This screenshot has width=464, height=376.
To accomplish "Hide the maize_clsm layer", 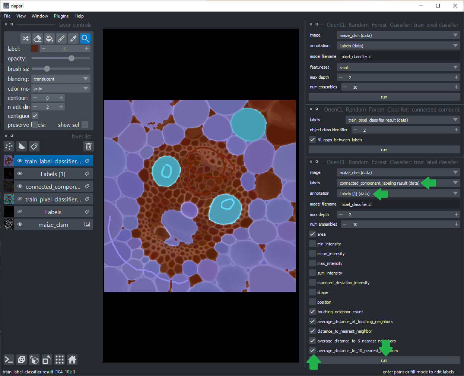I will click(20, 225).
